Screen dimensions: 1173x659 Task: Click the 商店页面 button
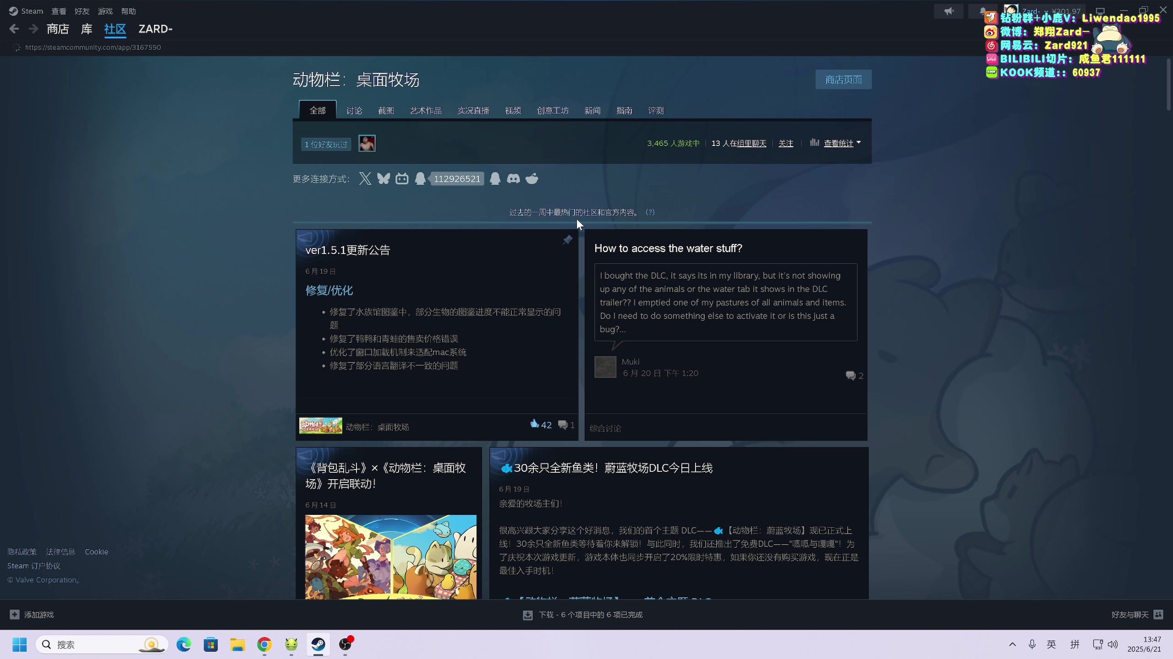(x=844, y=80)
